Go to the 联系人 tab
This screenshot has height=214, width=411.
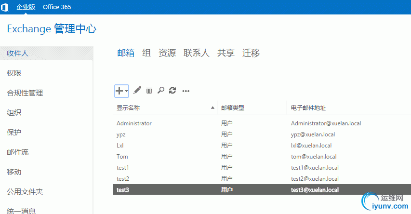pos(197,53)
